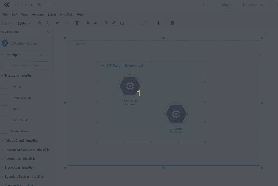Screen dimensions: 278x186
Task: Click the Scratchpad help question mark
Action: coord(32,55)
